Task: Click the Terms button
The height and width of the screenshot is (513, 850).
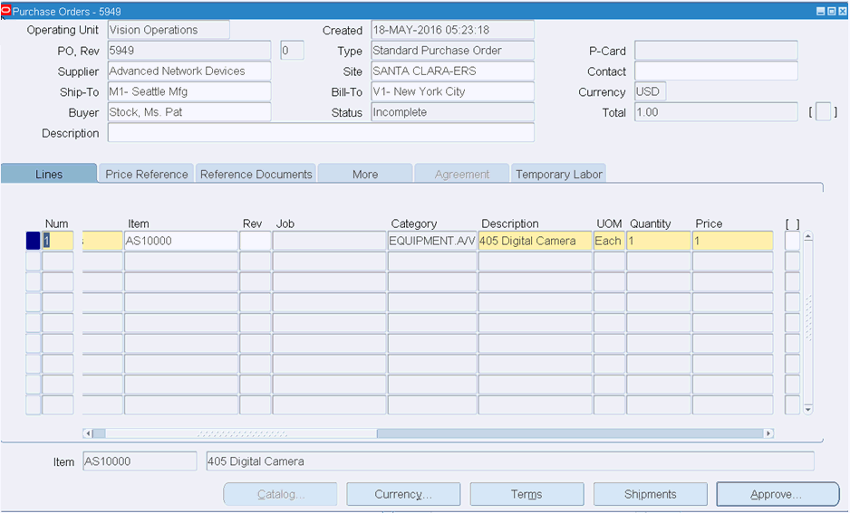Action: pos(526,494)
